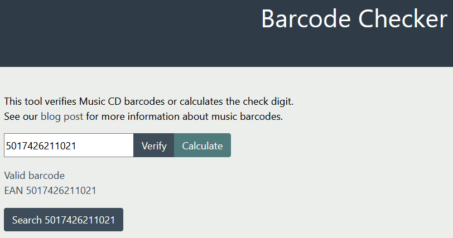Click the "See our" text before blog link

(x=21, y=117)
